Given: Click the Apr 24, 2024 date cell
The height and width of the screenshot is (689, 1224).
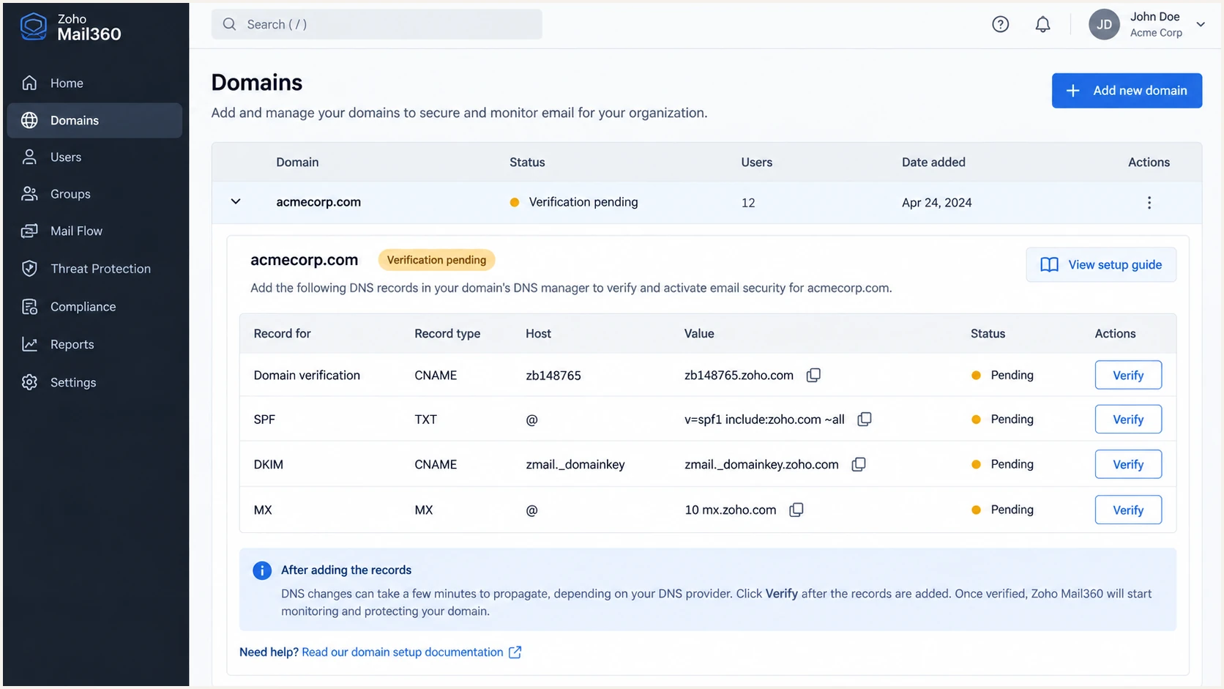Looking at the screenshot, I should click(x=936, y=202).
